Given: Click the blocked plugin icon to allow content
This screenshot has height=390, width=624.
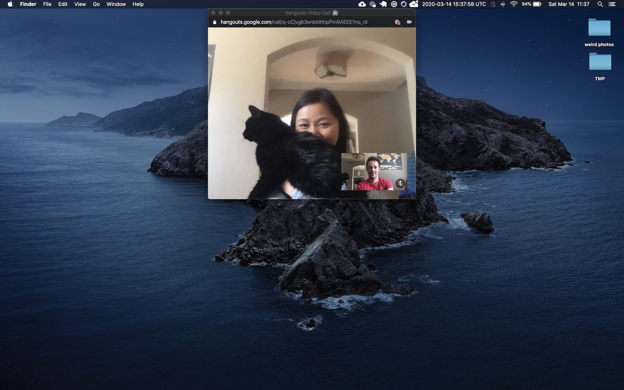Looking at the screenshot, I should 397,22.
